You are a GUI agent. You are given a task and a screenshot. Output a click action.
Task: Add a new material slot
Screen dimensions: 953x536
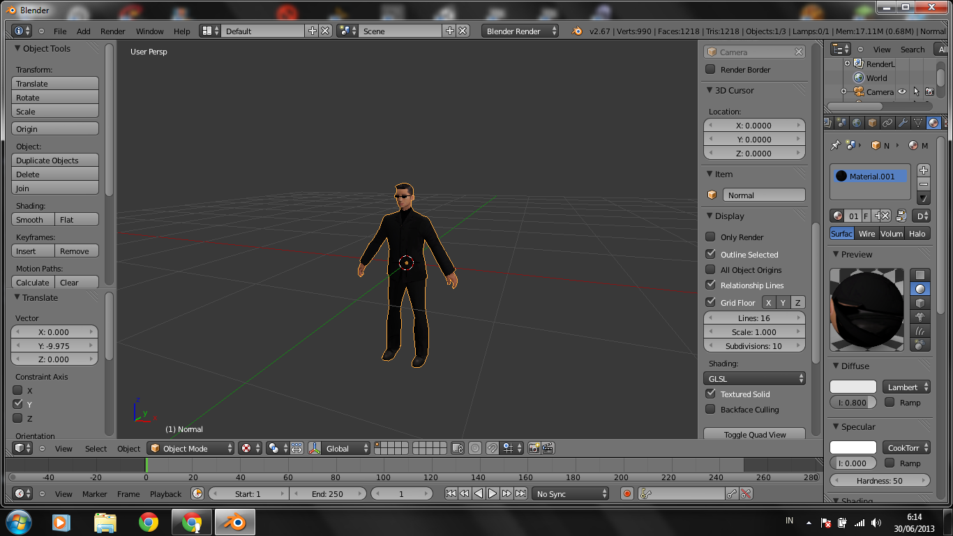coord(924,170)
